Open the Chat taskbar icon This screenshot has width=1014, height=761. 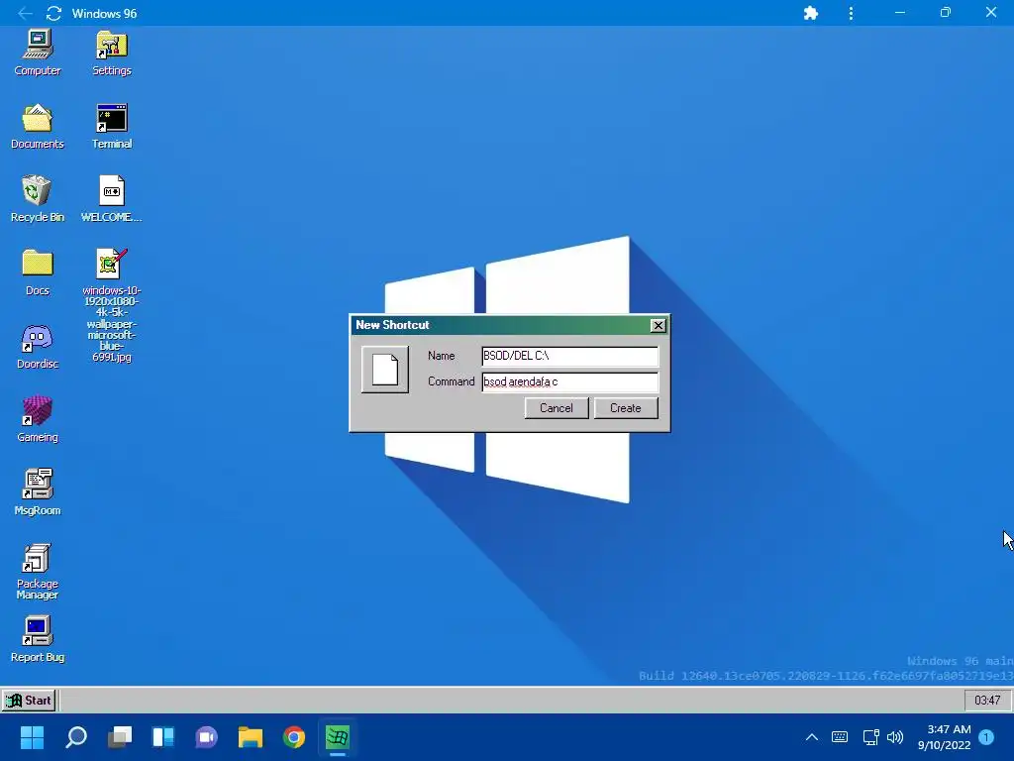206,737
